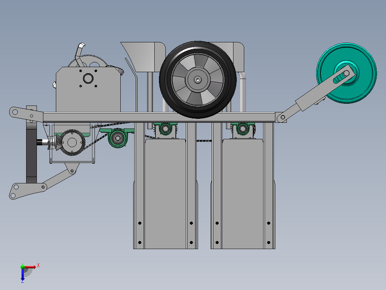The width and height of the screenshot is (386, 290).
Task: Select the chain segment between the lower boxes
Action: 204,141
